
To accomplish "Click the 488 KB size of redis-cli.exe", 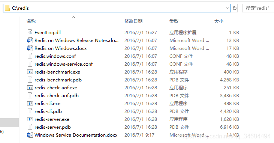I will (x=231, y=104).
